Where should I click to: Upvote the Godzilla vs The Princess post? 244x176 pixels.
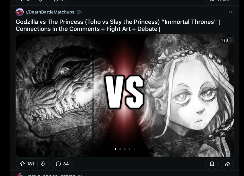click(x=22, y=164)
